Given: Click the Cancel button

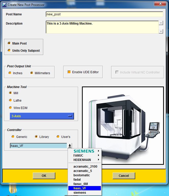Looking at the screenshot, I should pyautogui.click(x=124, y=176).
